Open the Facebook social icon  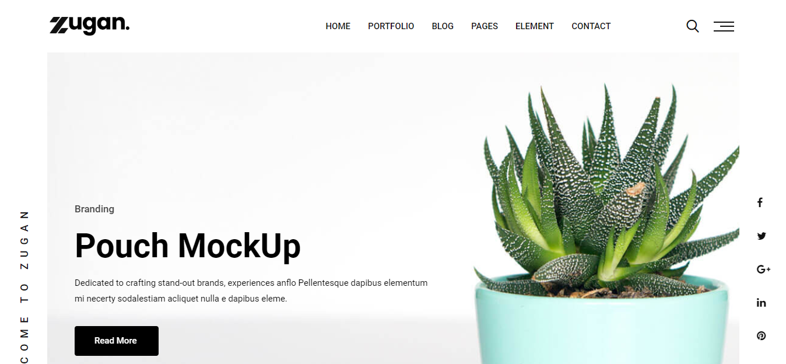click(760, 203)
